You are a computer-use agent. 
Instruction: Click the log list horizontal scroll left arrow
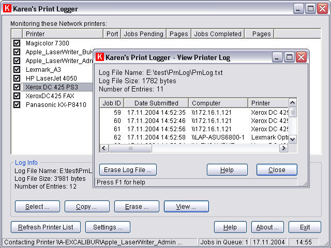pos(104,148)
